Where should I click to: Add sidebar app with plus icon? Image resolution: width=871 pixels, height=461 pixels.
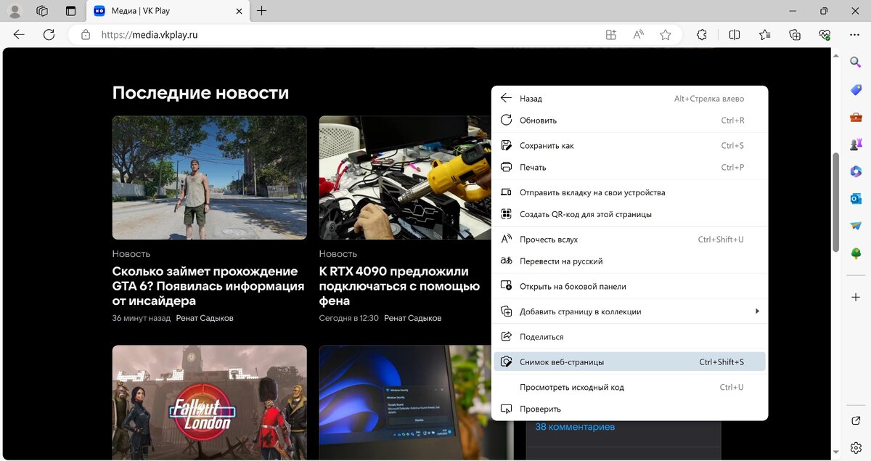point(856,298)
